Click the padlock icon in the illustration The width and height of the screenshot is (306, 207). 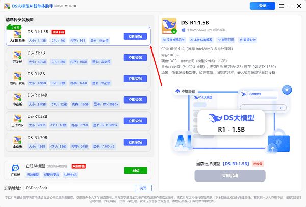coord(278,141)
